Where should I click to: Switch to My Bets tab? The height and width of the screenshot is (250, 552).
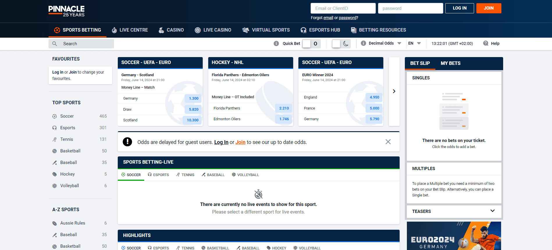[x=450, y=63]
